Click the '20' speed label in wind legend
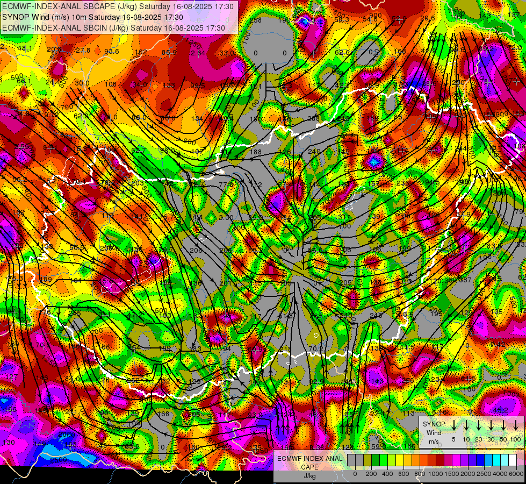Screen dimensions: 526x484 click(x=479, y=439)
